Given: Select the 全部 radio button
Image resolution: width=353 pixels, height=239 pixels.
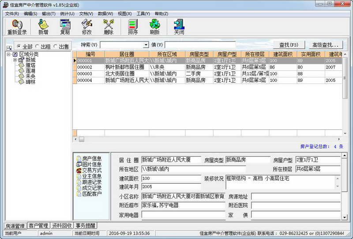Looking at the screenshot, I should click(x=19, y=46).
